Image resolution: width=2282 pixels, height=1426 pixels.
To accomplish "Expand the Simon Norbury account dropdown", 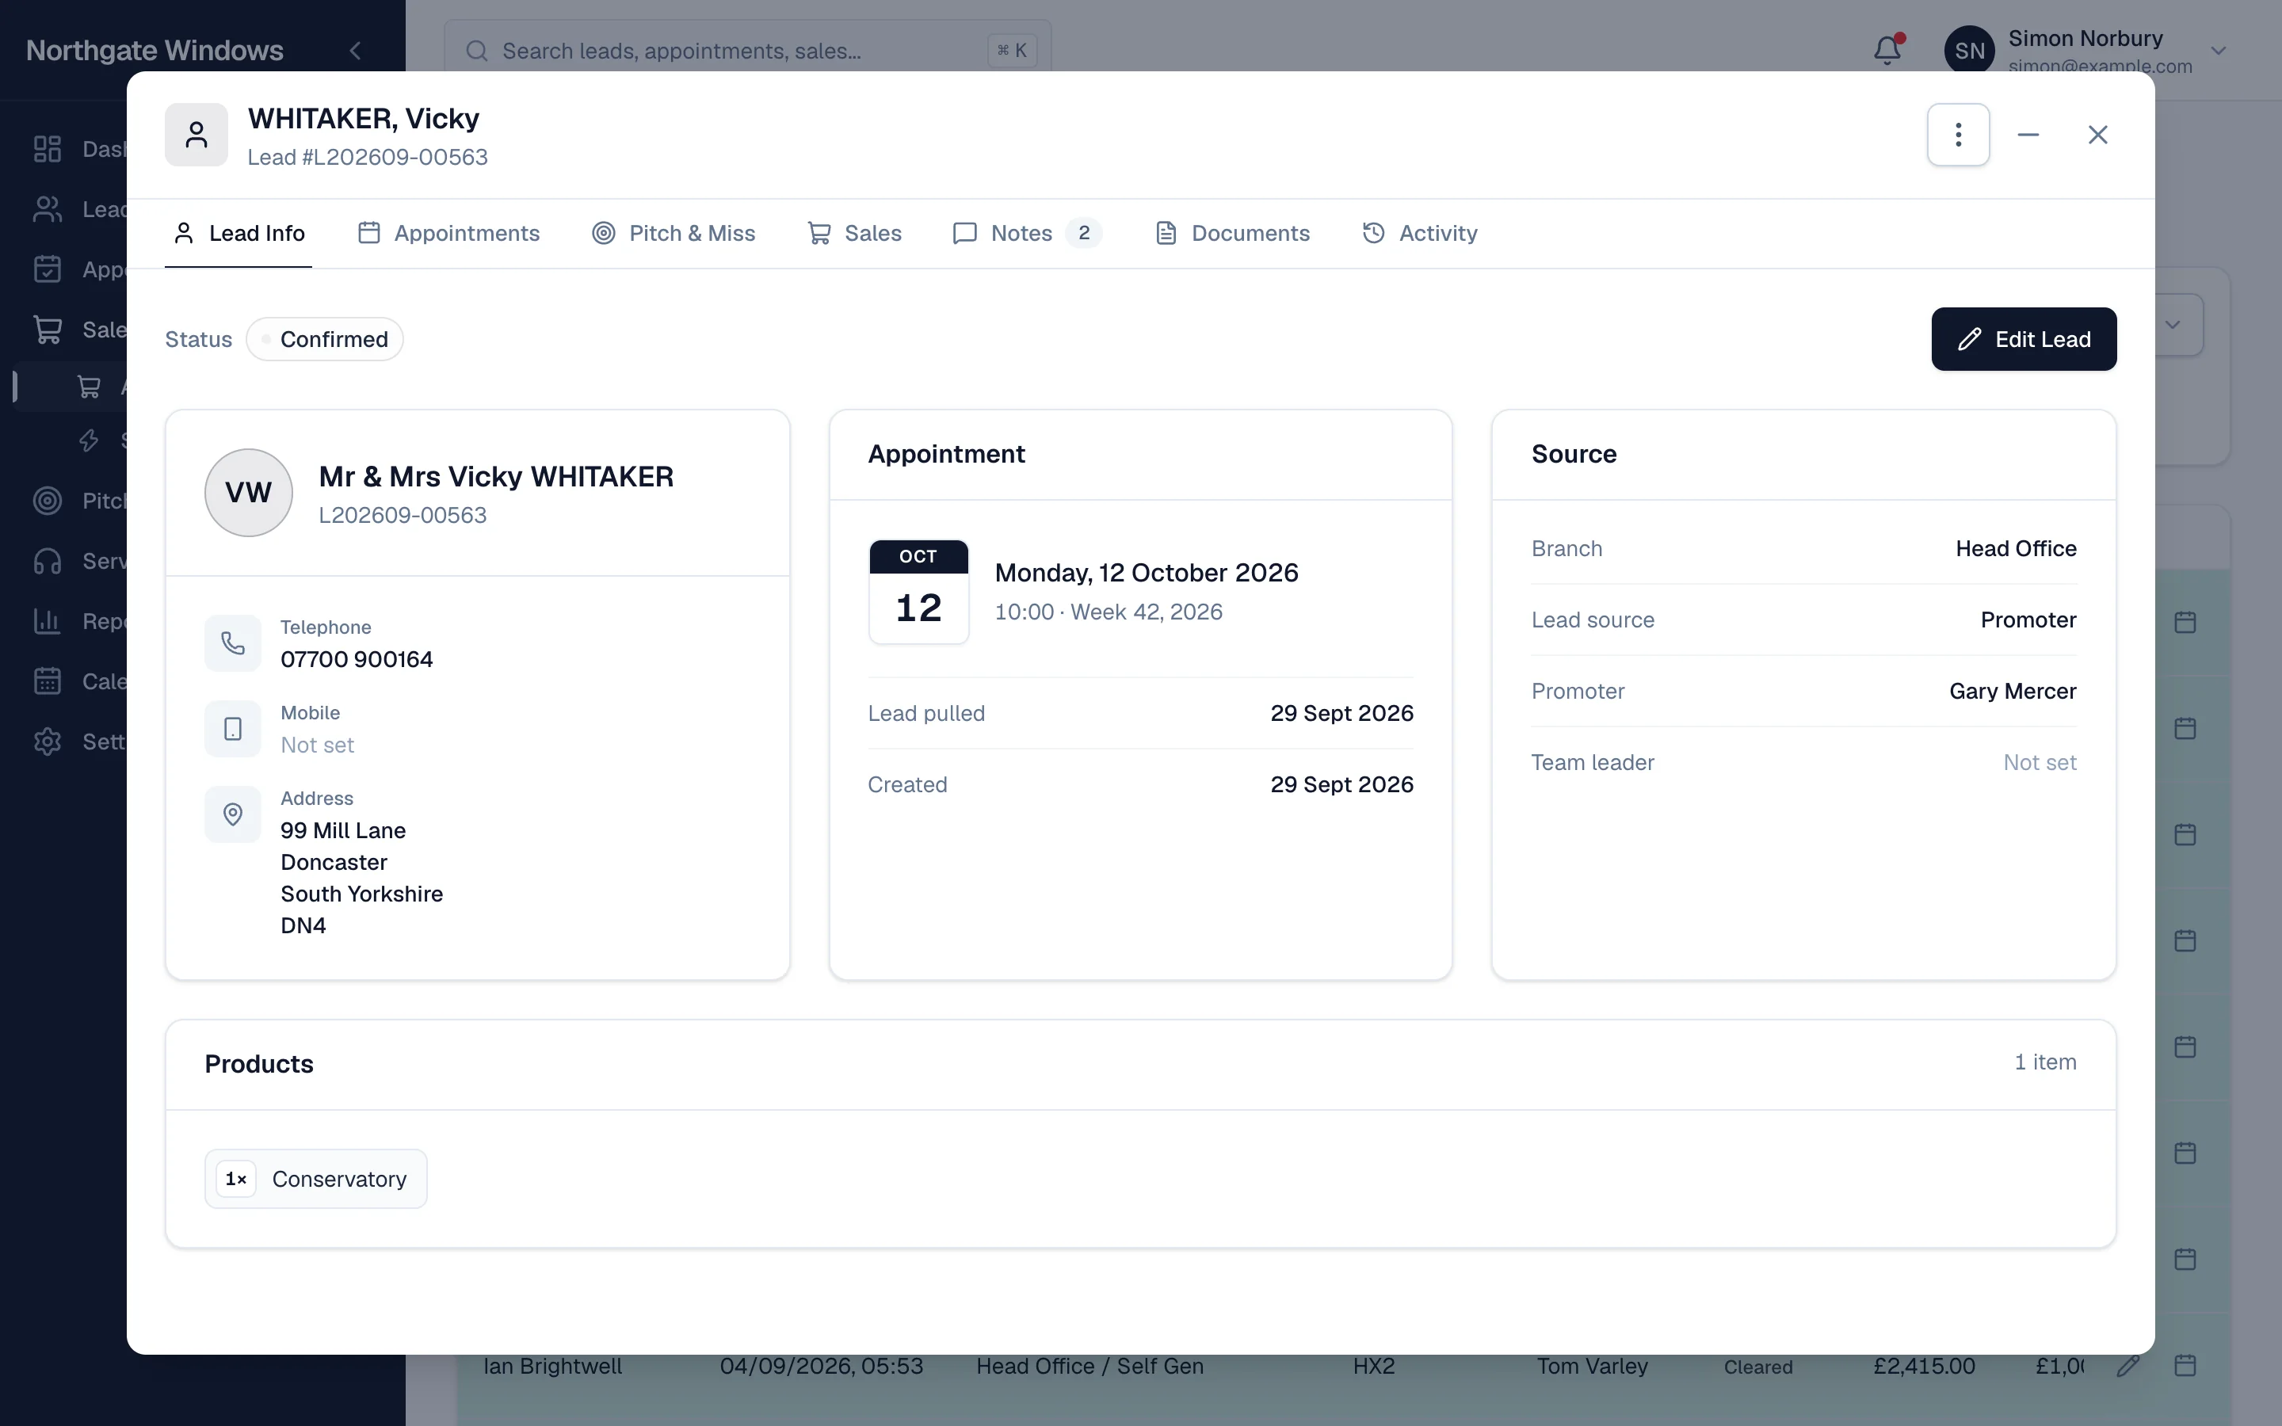I will [2219, 51].
